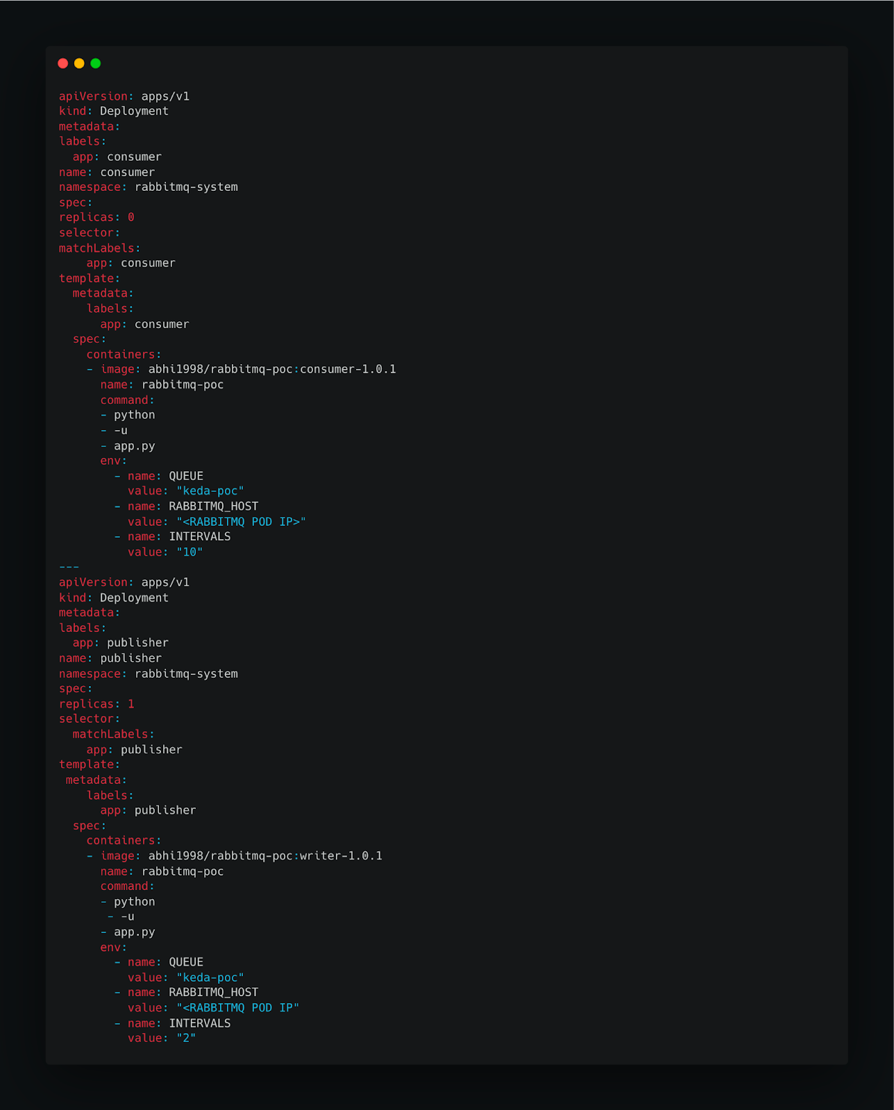Click the green maximize dot
The width and height of the screenshot is (894, 1110).
coord(96,63)
